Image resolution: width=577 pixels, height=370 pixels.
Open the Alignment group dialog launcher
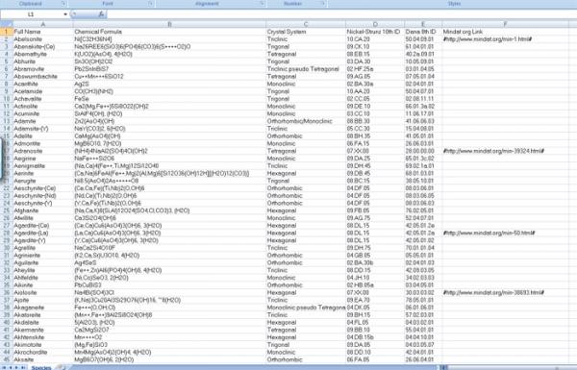[x=263, y=4]
